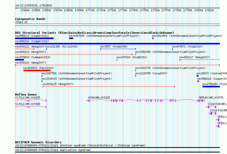Click the nsv834125 (Wong2007) red line
Image resolution: width=227 pixels, height=154 pixels.
pyautogui.click(x=109, y=87)
